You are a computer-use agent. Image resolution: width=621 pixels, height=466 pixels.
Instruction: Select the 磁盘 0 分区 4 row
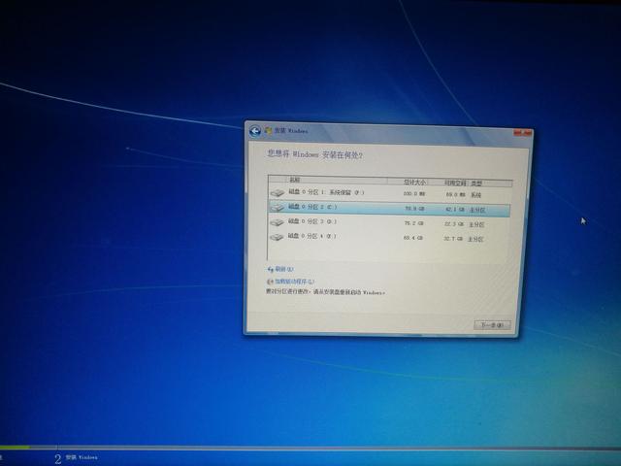pyautogui.click(x=388, y=237)
